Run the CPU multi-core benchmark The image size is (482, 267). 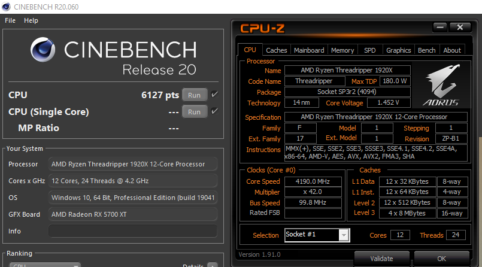(194, 95)
